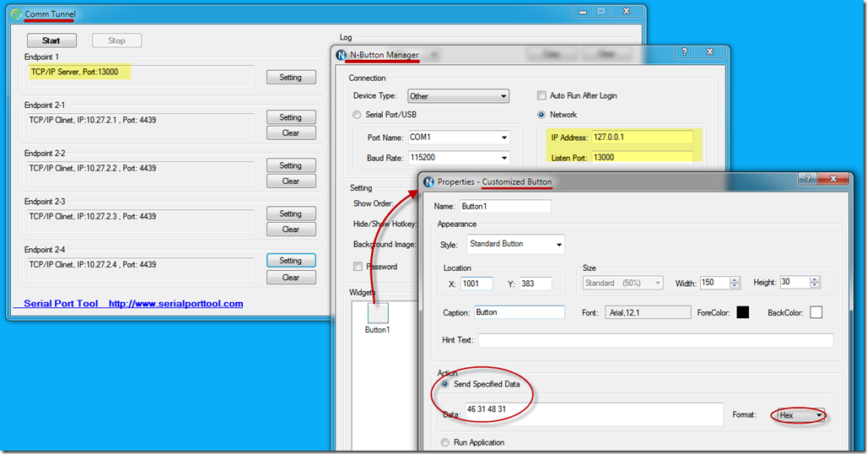Toggle the Password checkbox
The height and width of the screenshot is (454, 867).
[x=358, y=267]
